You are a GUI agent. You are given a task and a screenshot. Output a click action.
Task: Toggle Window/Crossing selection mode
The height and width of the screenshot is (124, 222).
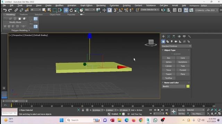[x=60, y=10]
